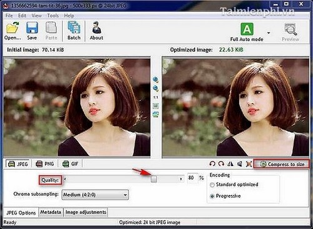This screenshot has height=229, width=313.
Task: Switch to JPEG Options bottom tab
Action: (21, 213)
